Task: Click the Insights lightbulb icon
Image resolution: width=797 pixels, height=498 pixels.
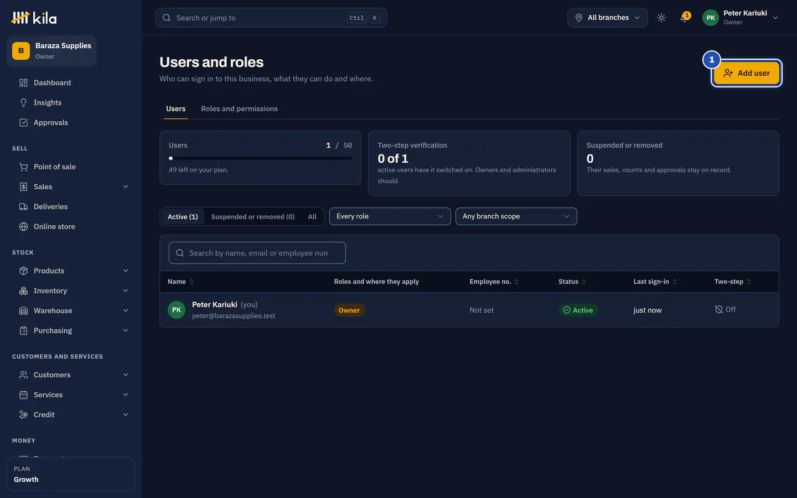Action: coord(23,102)
